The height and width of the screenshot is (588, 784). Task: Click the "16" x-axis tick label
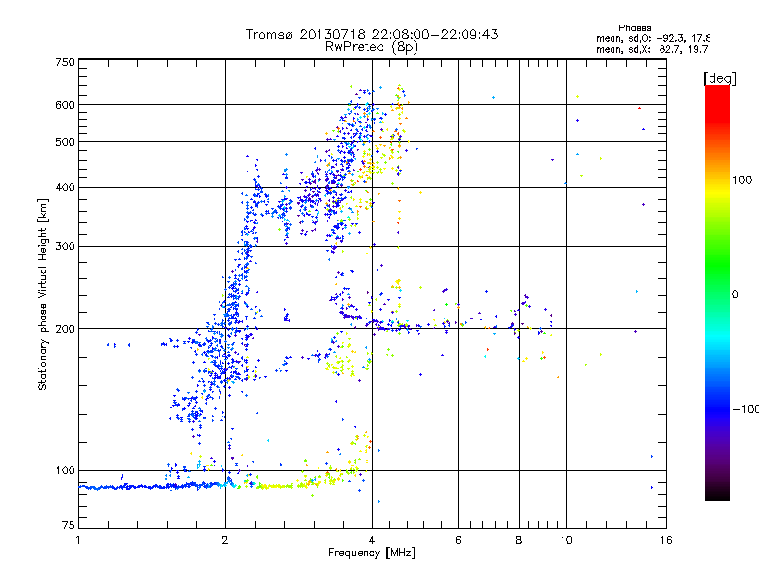point(666,540)
